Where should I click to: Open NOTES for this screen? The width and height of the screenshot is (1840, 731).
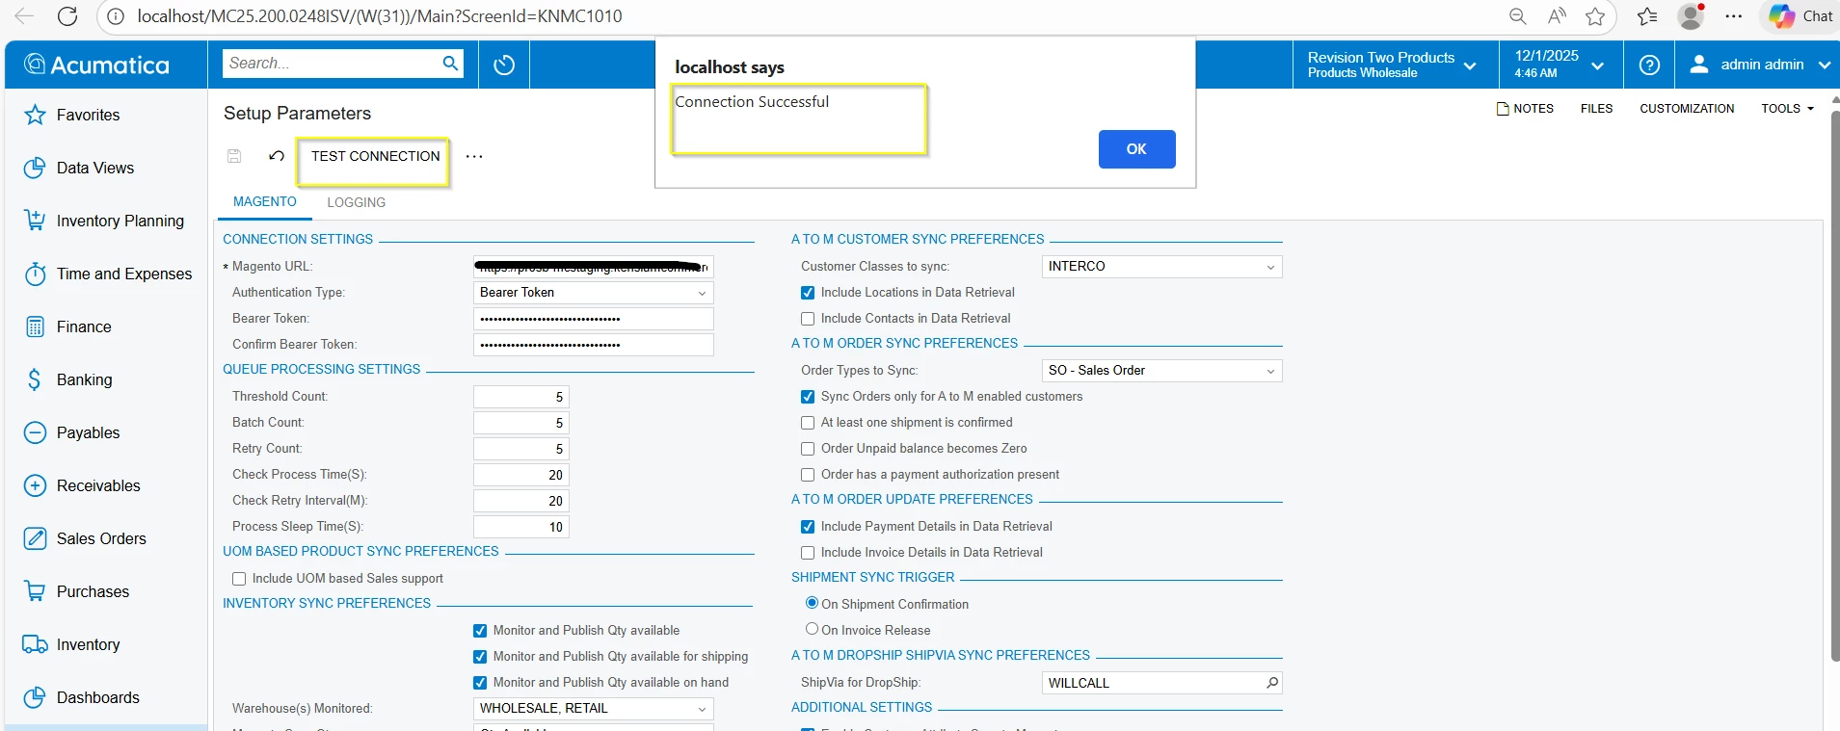(x=1525, y=109)
